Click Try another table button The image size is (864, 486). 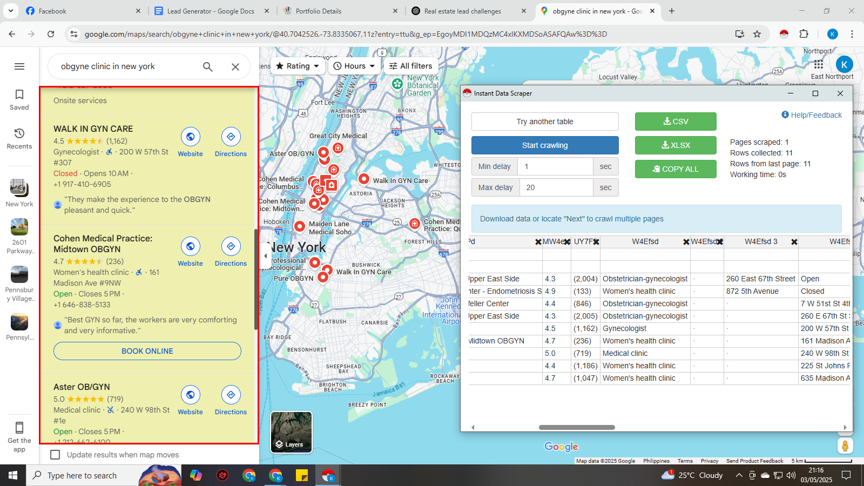tap(545, 122)
